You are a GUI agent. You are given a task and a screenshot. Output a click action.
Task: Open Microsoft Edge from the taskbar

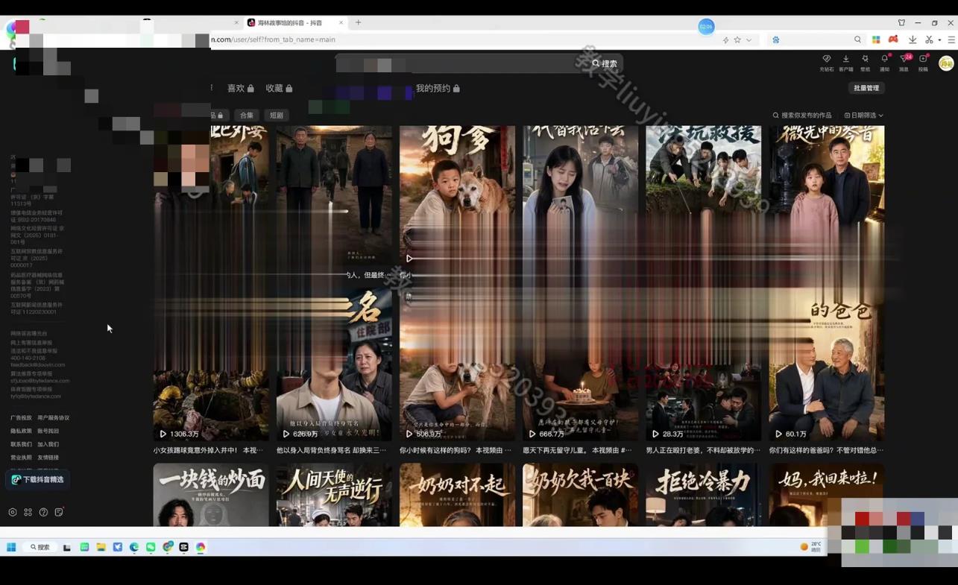pyautogui.click(x=134, y=547)
